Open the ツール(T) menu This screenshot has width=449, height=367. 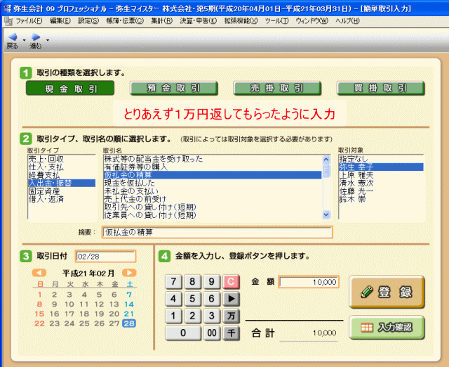click(276, 21)
